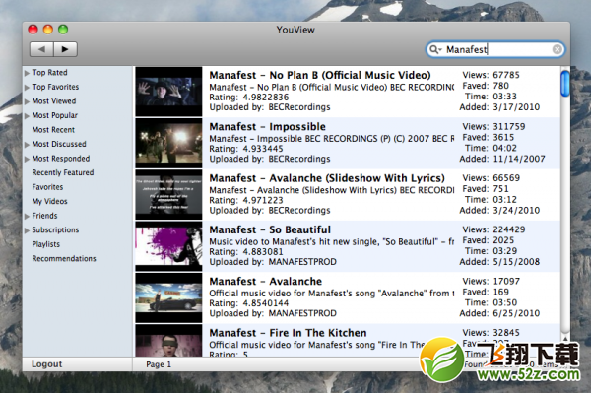Open Recommendations in the sidebar

pyautogui.click(x=64, y=258)
